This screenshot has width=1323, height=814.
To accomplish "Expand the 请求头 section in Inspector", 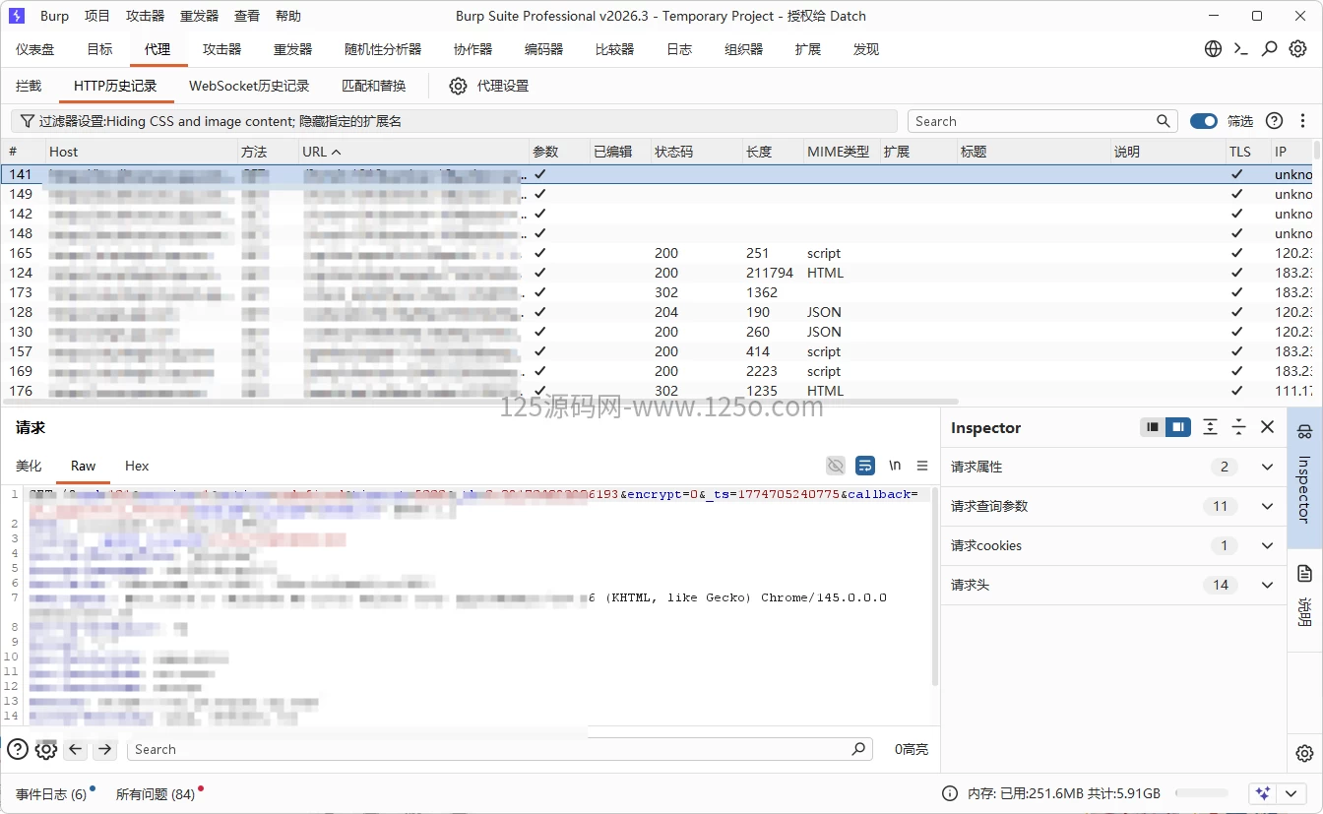I will click(x=1267, y=586).
